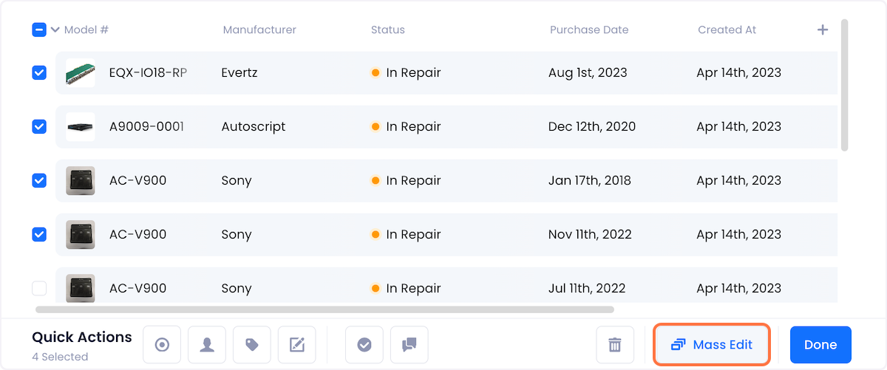The height and width of the screenshot is (370, 887).
Task: Click the EQX-IO18-RP product thumbnail
Action: pos(81,72)
